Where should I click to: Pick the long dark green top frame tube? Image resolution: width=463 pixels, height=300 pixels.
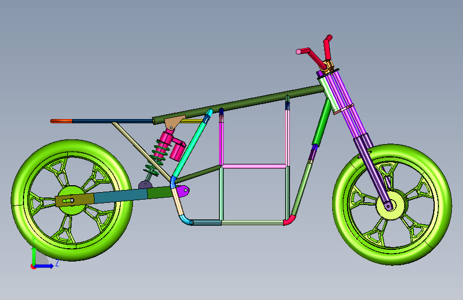point(238,104)
